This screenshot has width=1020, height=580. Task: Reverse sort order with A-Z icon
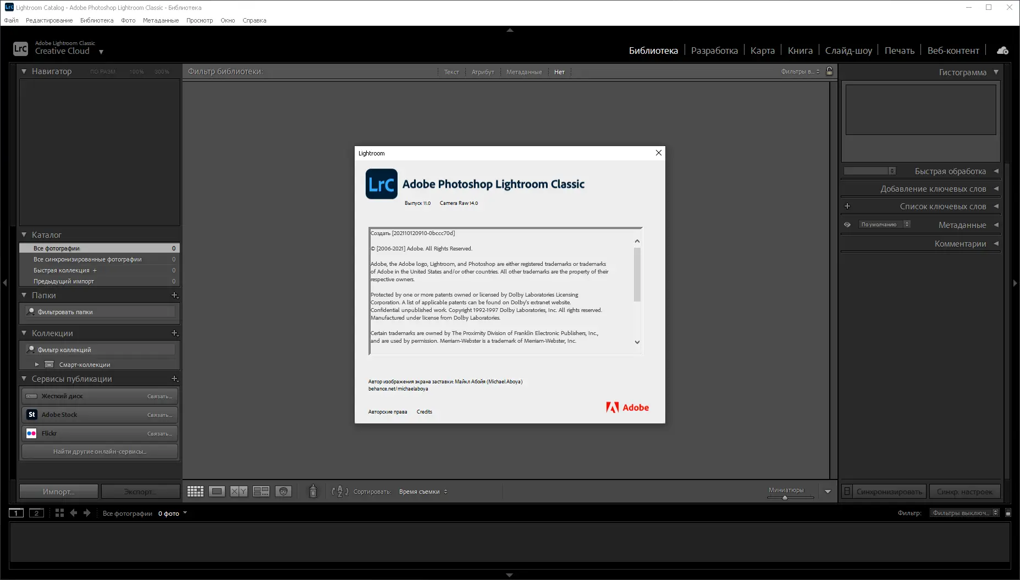tap(339, 492)
